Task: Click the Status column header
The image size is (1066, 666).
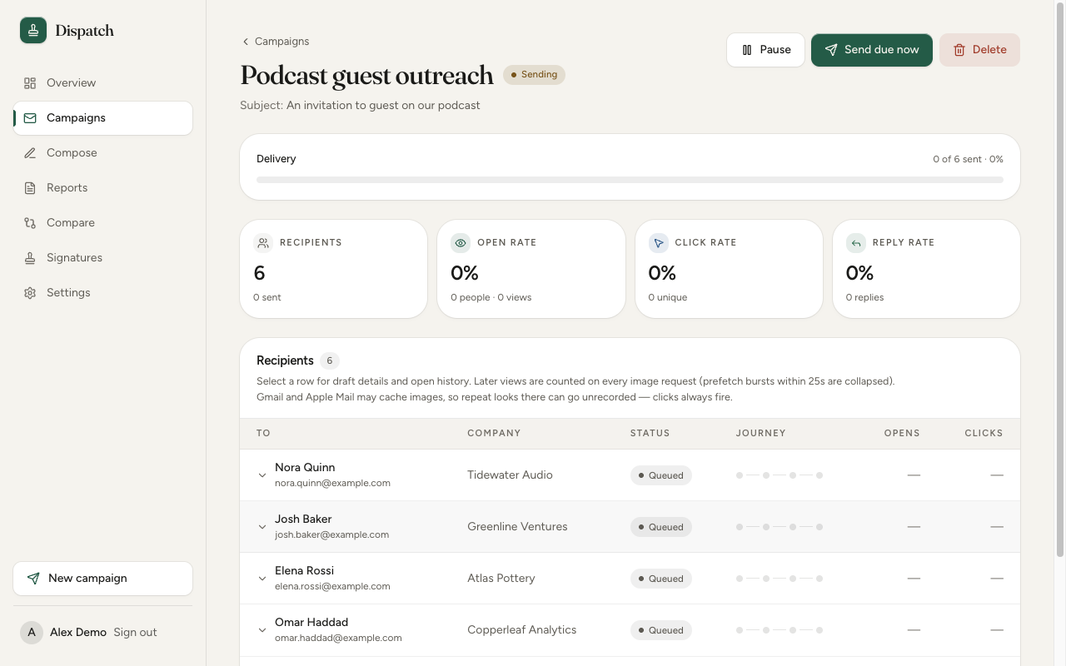Action: click(x=650, y=433)
